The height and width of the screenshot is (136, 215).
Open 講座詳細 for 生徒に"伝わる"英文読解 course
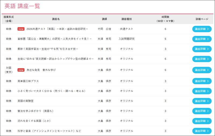coord(202,59)
